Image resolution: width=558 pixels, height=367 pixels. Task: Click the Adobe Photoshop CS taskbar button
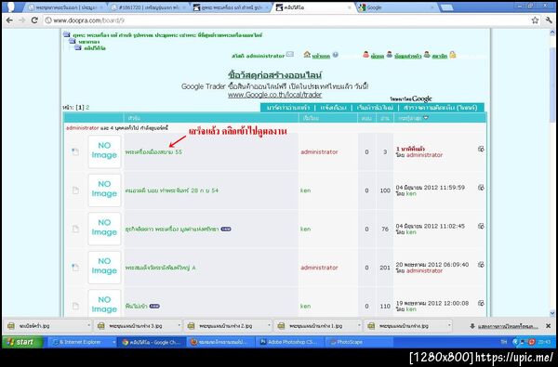(290, 342)
